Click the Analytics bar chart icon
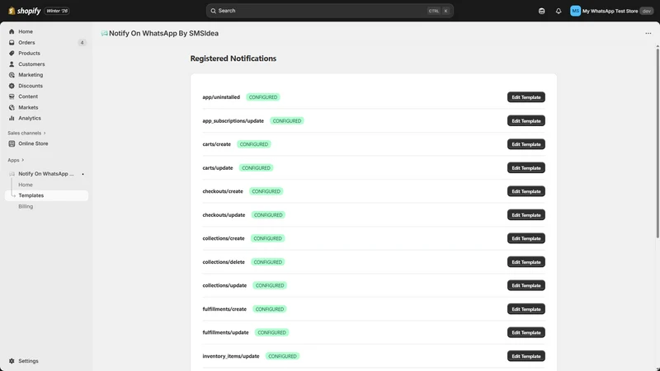660x371 pixels. (12, 118)
